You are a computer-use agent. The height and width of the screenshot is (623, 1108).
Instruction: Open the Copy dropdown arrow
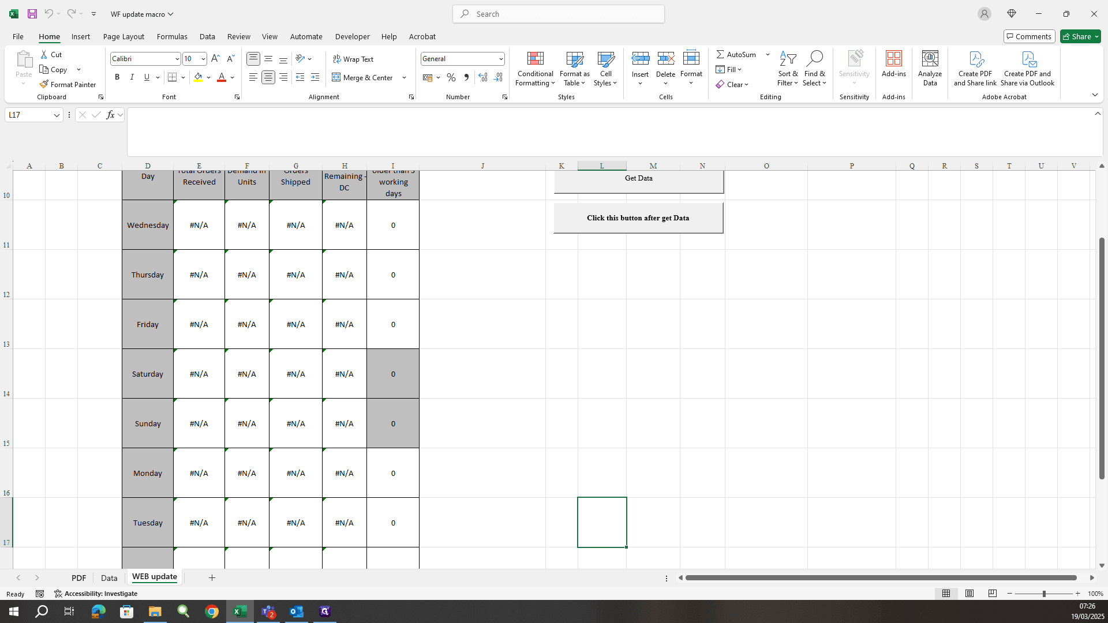click(78, 69)
